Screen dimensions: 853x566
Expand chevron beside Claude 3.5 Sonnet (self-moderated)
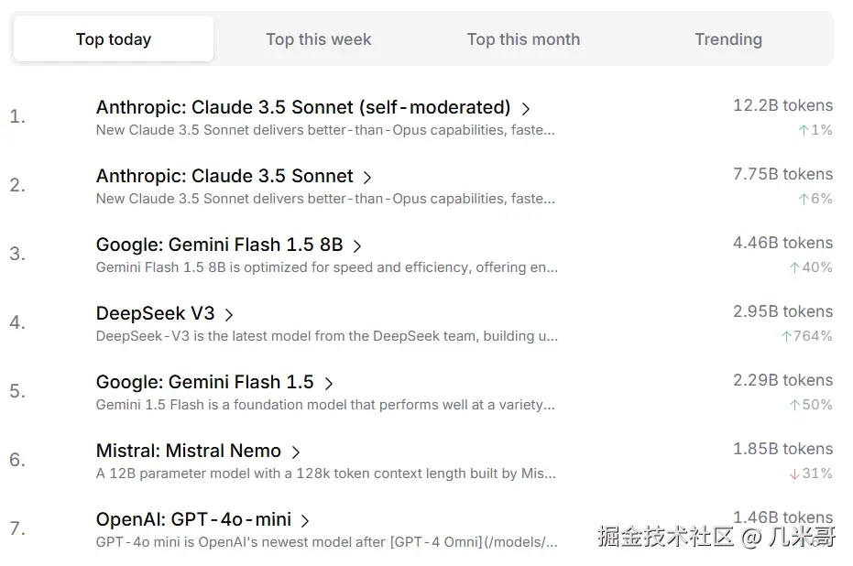coord(527,107)
